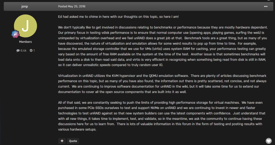Open the Posted May 25, 2016 timestamp link
The image size is (275, 145).
click(x=72, y=7)
